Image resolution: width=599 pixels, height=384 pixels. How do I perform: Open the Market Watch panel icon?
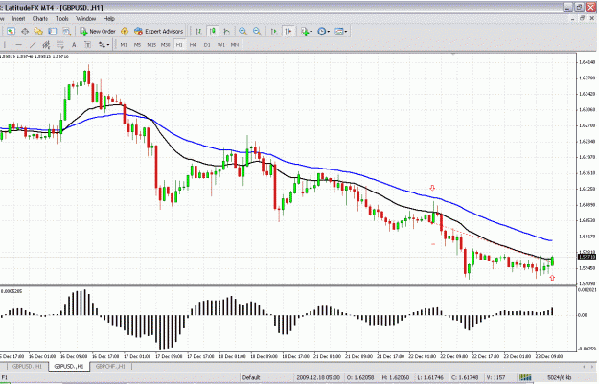11,32
